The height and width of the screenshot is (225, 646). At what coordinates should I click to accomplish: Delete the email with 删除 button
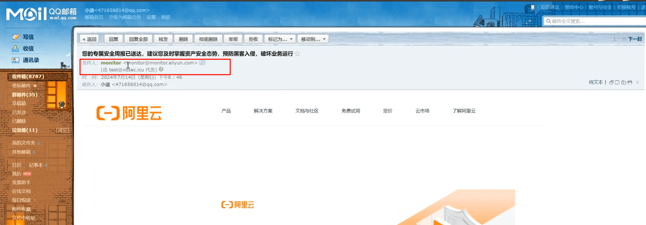coord(183,39)
